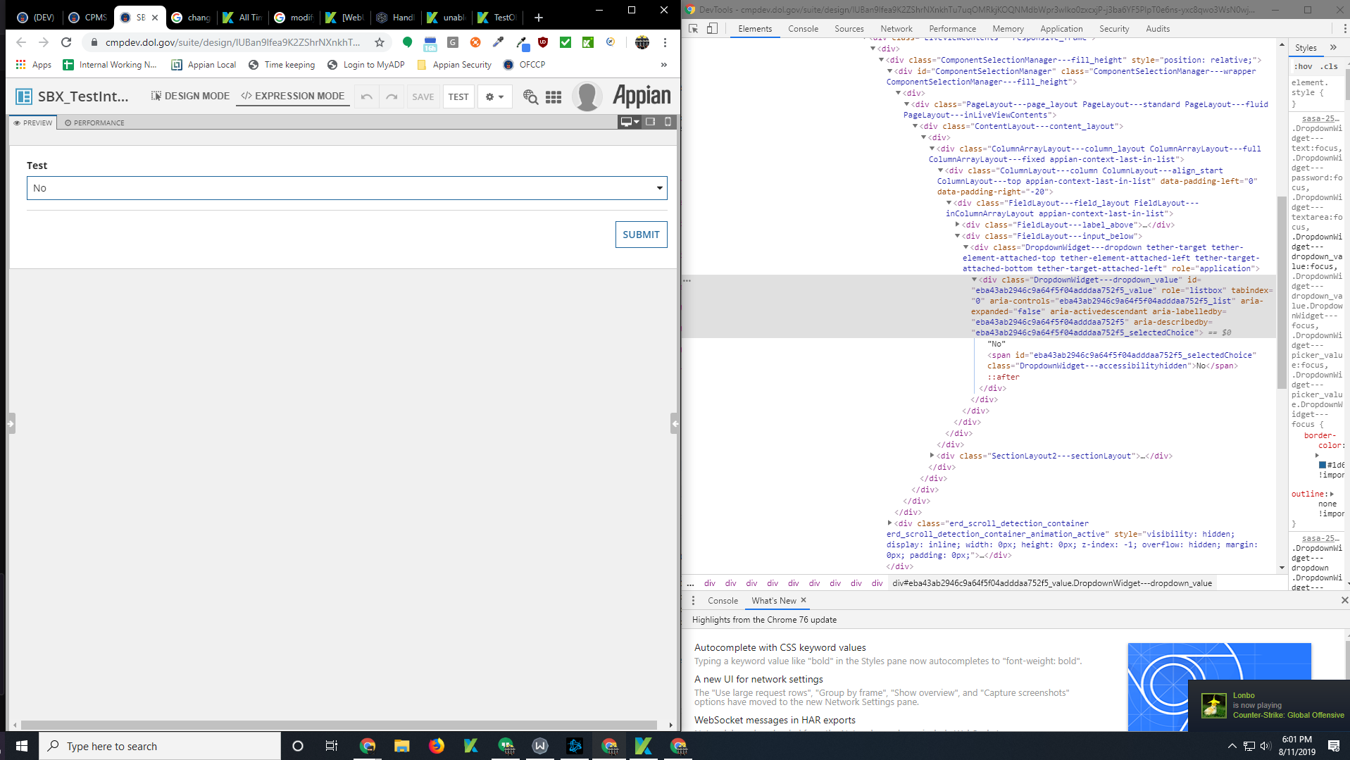Screen dimensions: 1350x760
Task: Click the TEST button in the toolbar
Action: point(458,96)
